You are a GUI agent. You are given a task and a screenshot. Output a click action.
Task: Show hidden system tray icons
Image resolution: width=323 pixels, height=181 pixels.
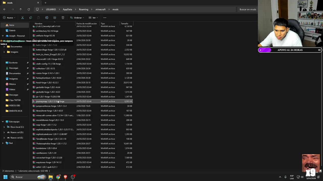[280, 177]
